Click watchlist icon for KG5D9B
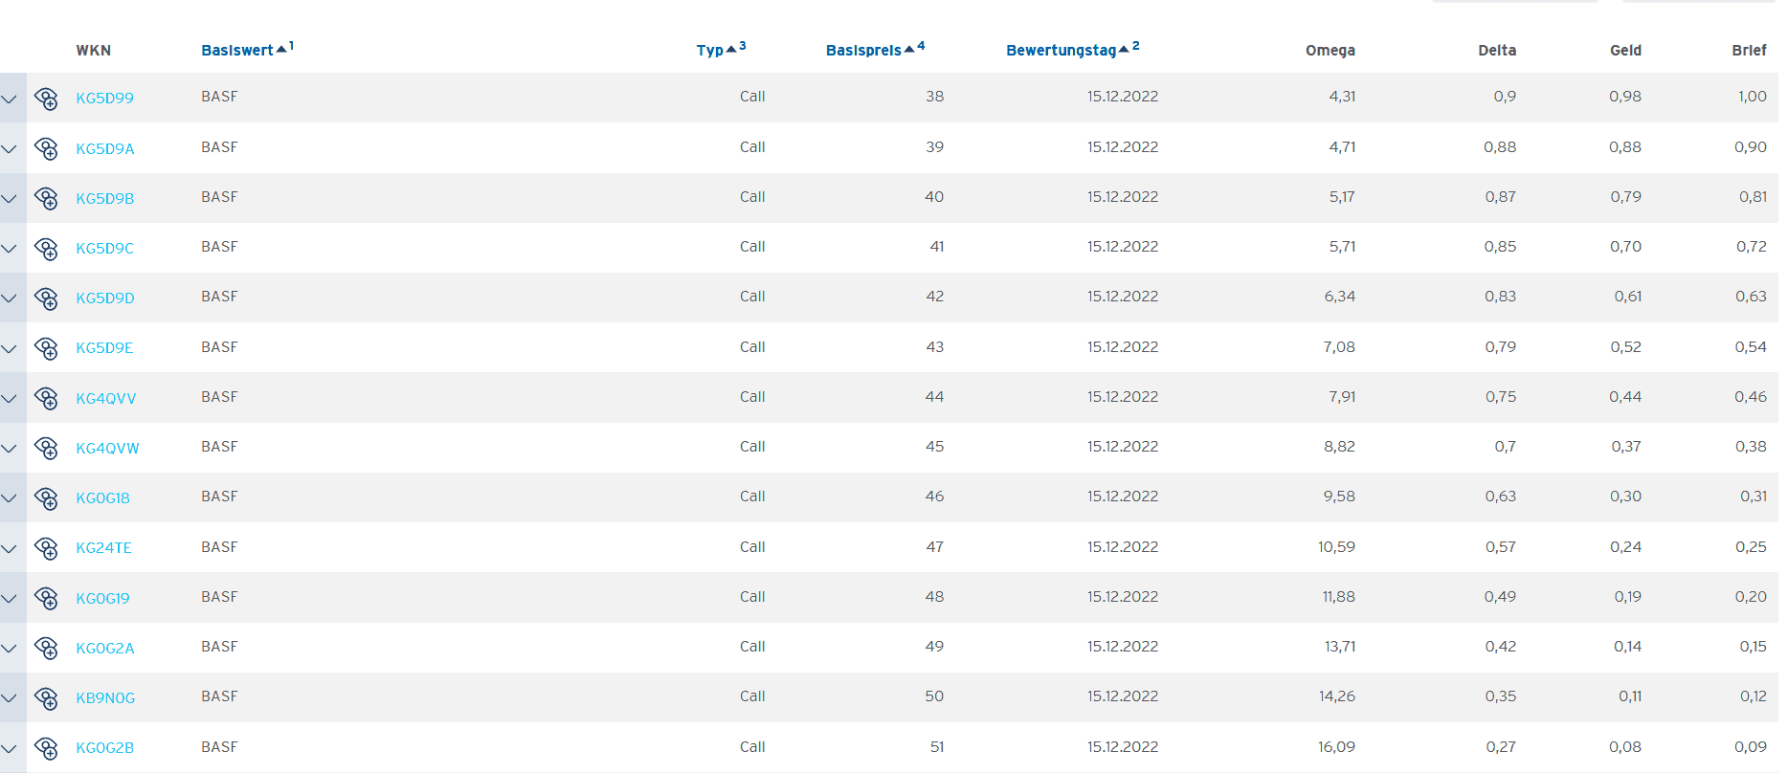This screenshot has height=773, width=1788. click(46, 198)
